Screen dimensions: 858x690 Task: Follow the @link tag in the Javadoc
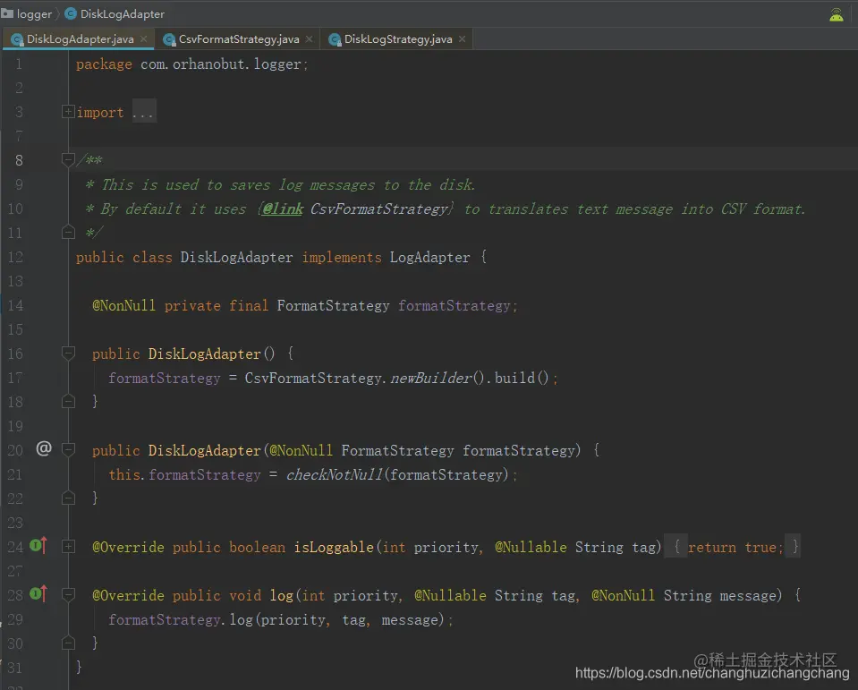[283, 209]
